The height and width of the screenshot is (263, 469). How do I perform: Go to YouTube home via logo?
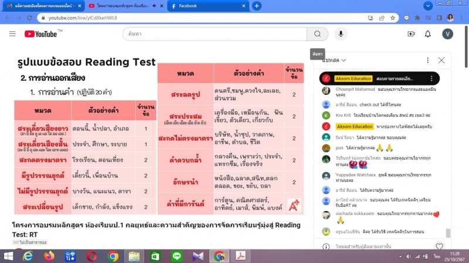click(x=40, y=34)
